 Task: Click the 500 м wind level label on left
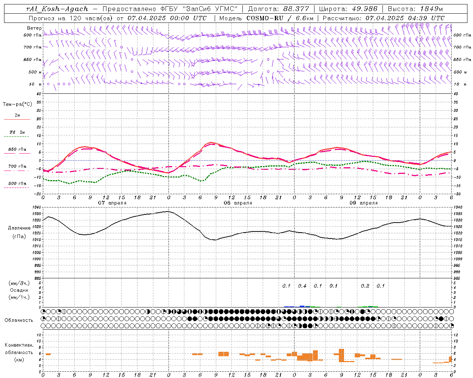pos(35,72)
